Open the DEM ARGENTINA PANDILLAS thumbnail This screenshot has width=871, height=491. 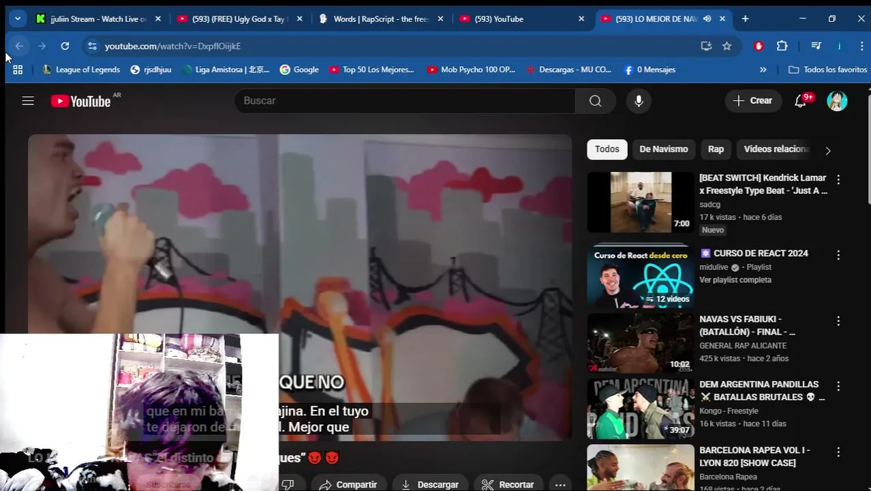[x=641, y=408]
